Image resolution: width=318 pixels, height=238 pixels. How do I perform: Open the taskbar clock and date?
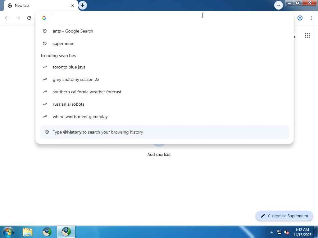coord(302,232)
